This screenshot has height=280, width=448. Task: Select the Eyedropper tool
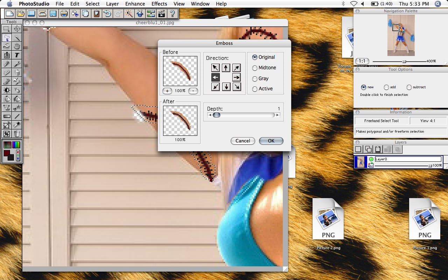click(17, 125)
